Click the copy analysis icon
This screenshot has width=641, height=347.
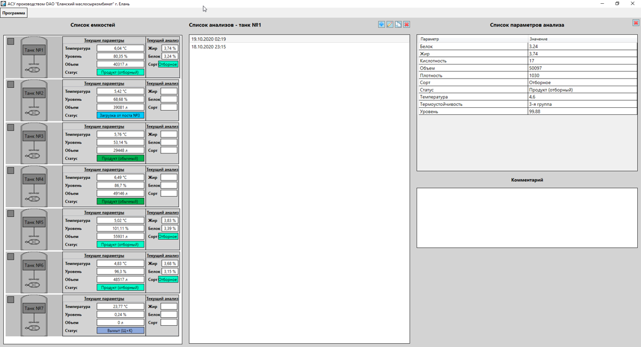click(398, 24)
